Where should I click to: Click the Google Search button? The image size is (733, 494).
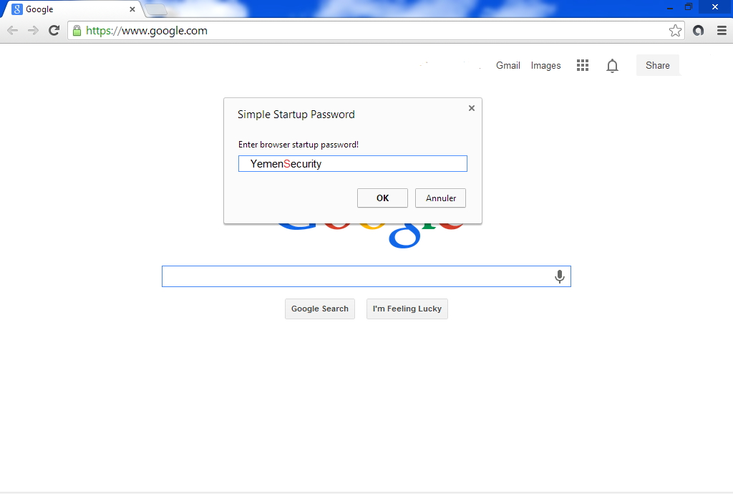click(x=320, y=309)
